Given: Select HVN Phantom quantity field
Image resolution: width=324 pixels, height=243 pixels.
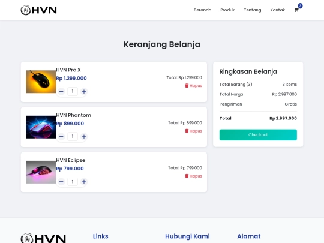Looking at the screenshot, I should pos(73,136).
